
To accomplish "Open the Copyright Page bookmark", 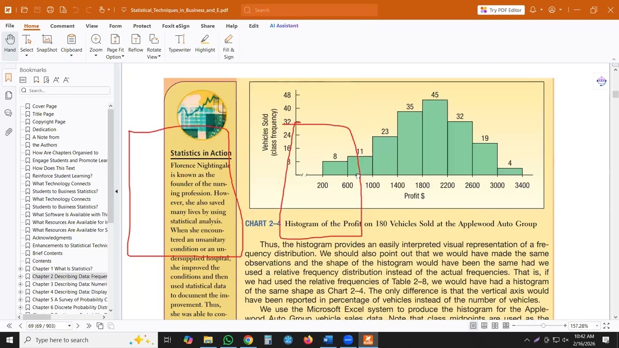I will (49, 122).
